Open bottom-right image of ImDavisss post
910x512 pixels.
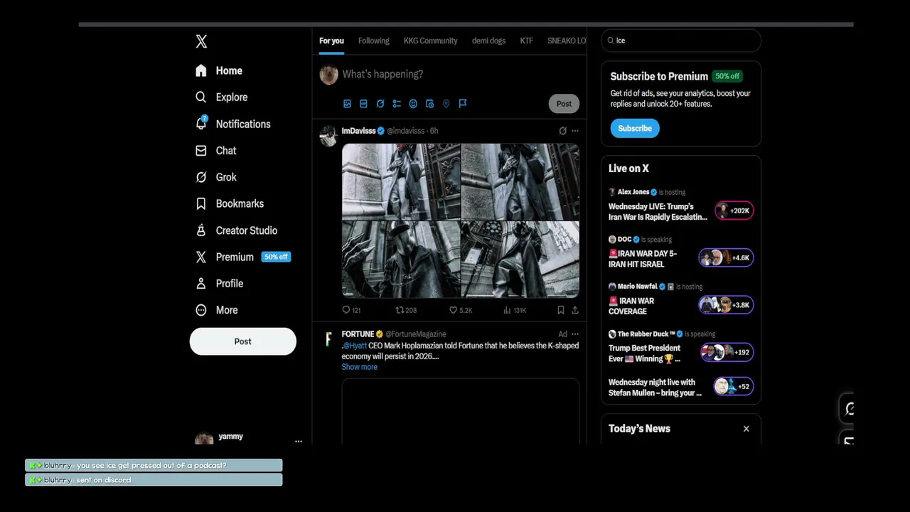point(520,260)
